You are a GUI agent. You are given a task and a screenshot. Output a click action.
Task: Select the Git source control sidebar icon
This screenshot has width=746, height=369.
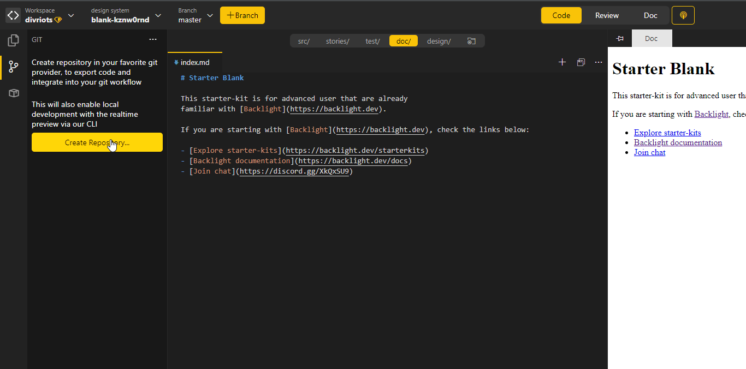pos(14,67)
